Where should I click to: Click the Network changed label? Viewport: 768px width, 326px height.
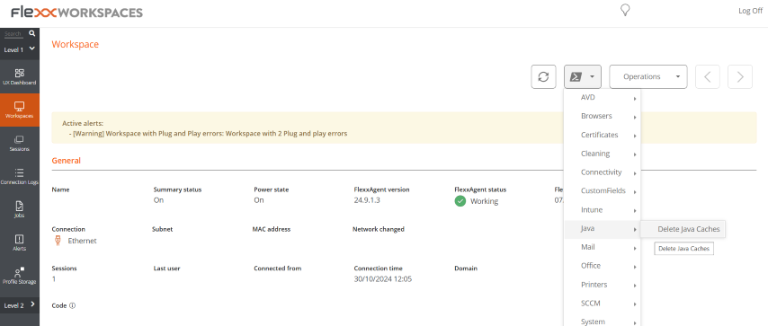378,229
